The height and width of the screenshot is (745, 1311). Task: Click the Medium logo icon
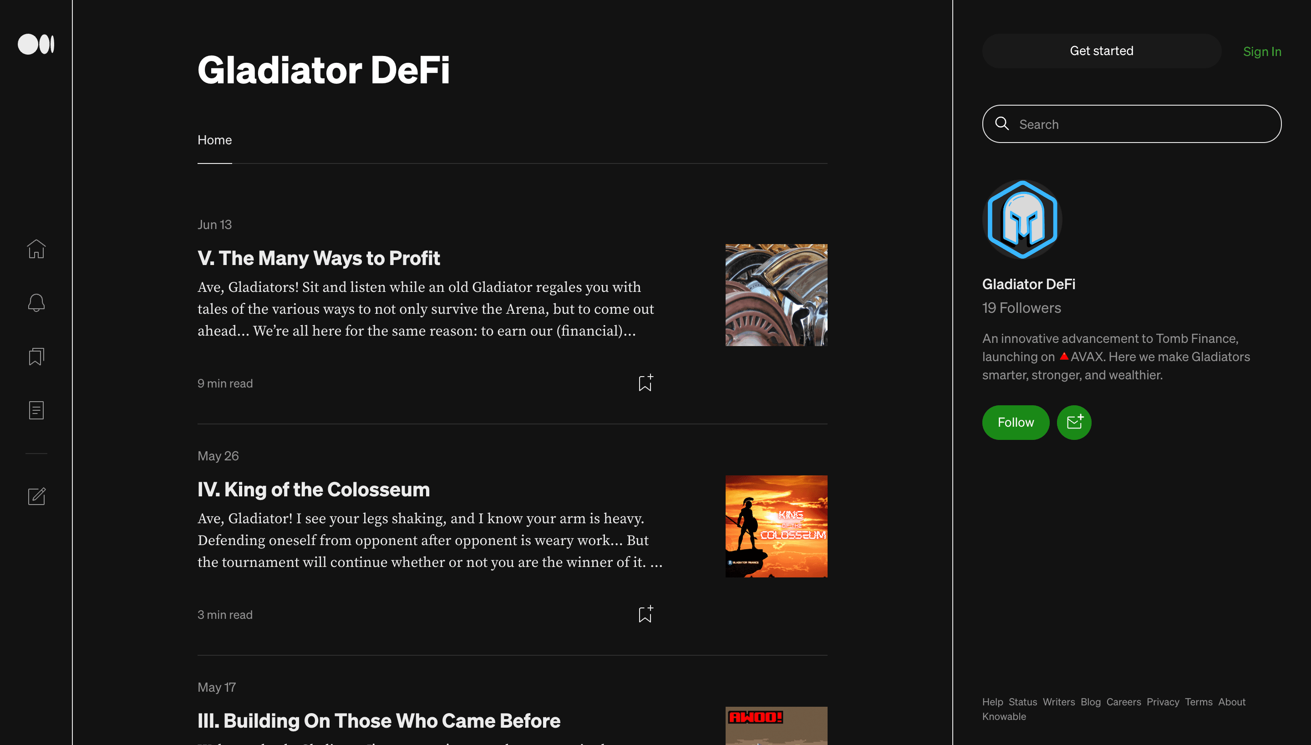pyautogui.click(x=36, y=44)
